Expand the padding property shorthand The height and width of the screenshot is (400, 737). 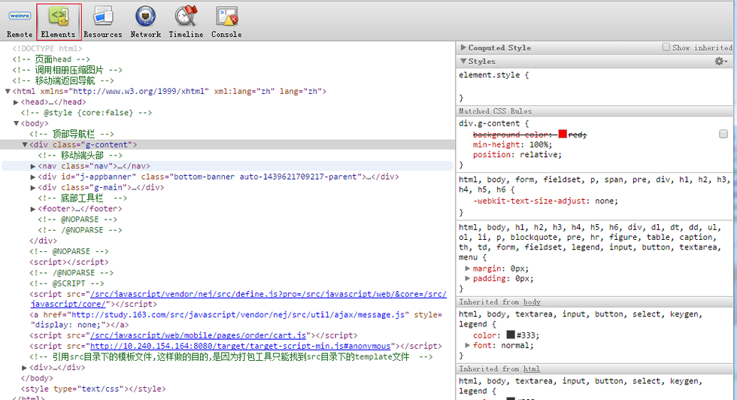(x=467, y=278)
